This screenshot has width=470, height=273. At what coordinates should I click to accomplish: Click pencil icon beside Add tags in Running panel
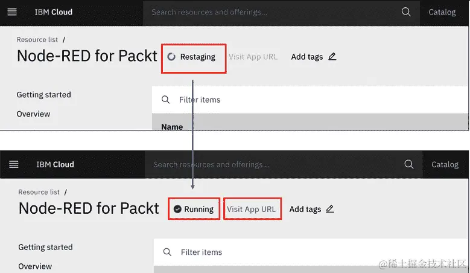point(329,209)
